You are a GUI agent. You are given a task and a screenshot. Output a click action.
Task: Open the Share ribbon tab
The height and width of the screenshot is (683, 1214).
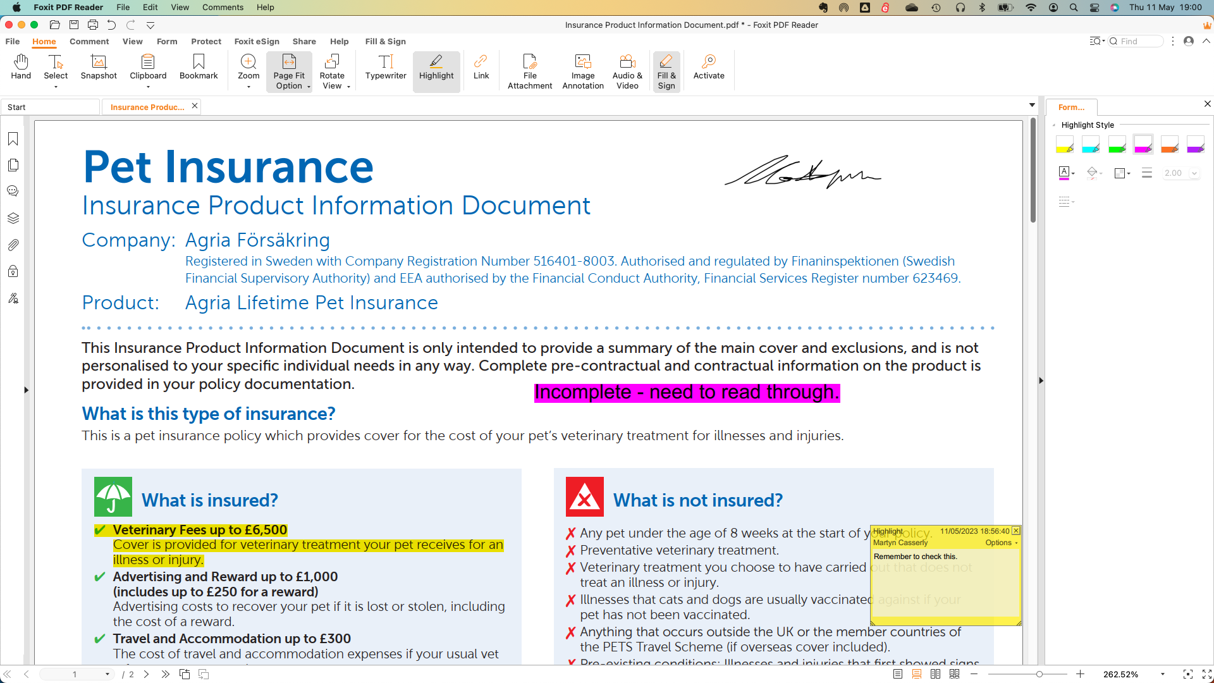click(304, 42)
